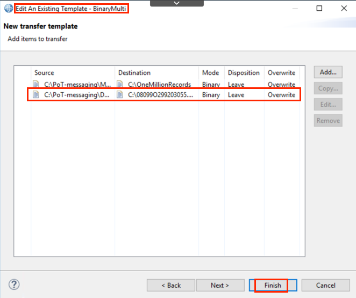The height and width of the screenshot is (298, 356).
Task: Maximize the template dialog window
Action: tap(319, 9)
